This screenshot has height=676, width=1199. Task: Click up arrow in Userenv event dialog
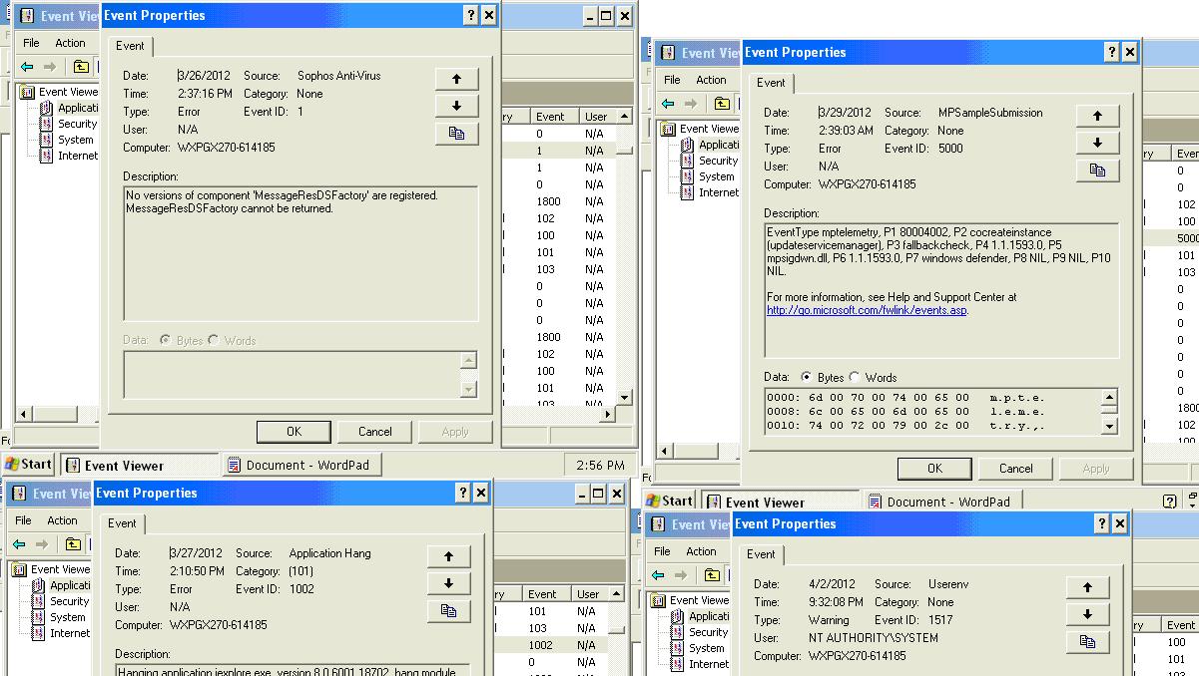pos(1088,587)
